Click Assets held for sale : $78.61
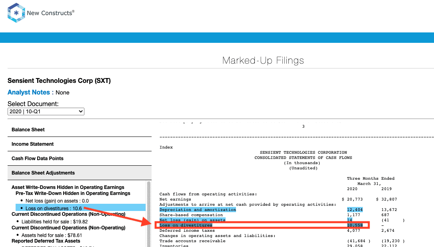 (52, 235)
